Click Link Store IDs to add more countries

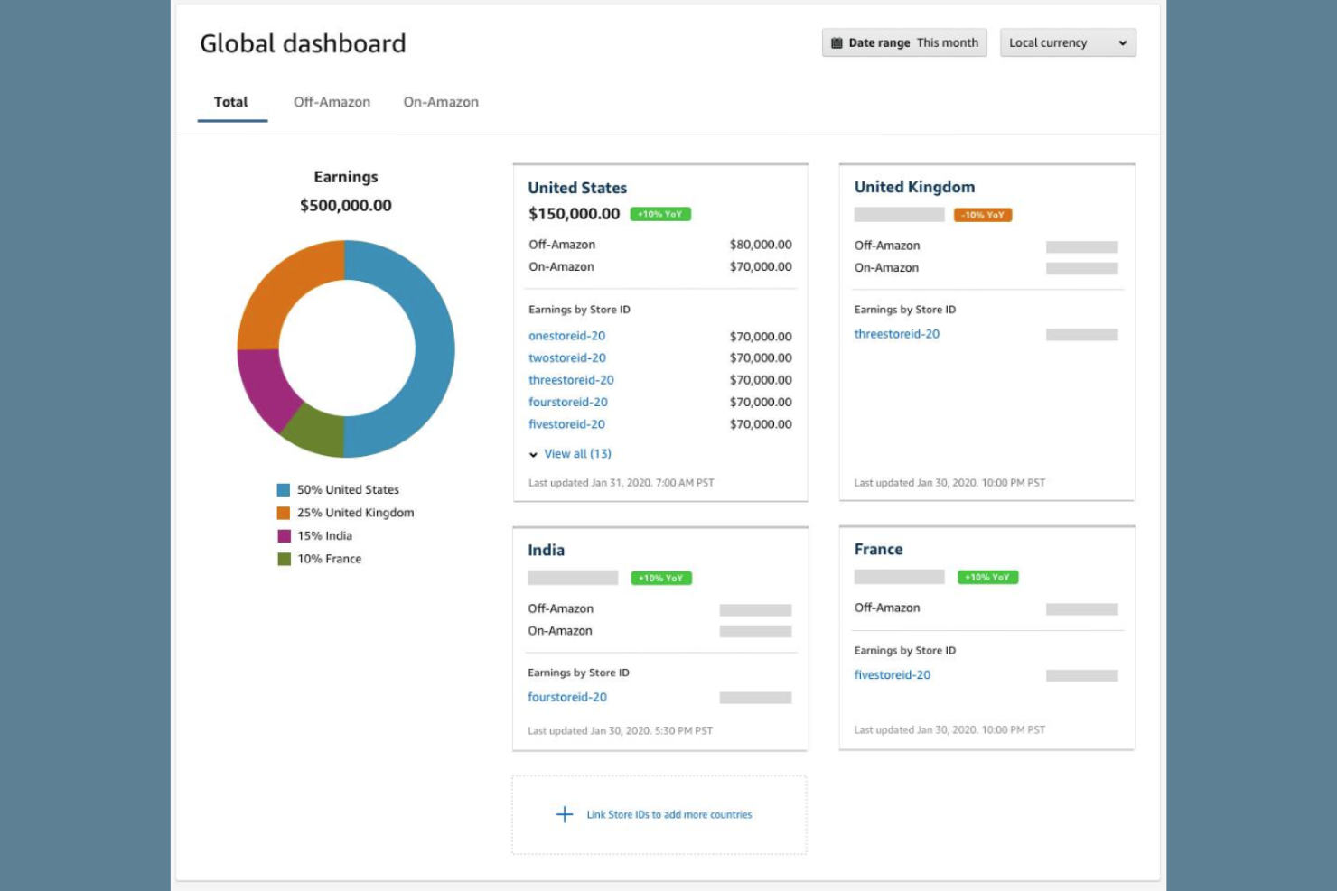point(669,814)
